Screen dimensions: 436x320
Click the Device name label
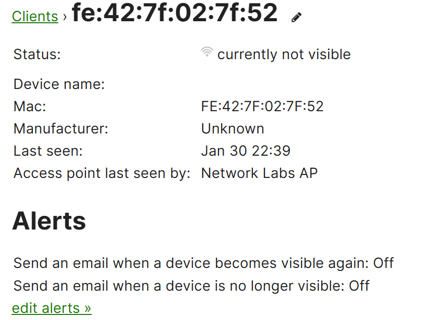pos(59,84)
